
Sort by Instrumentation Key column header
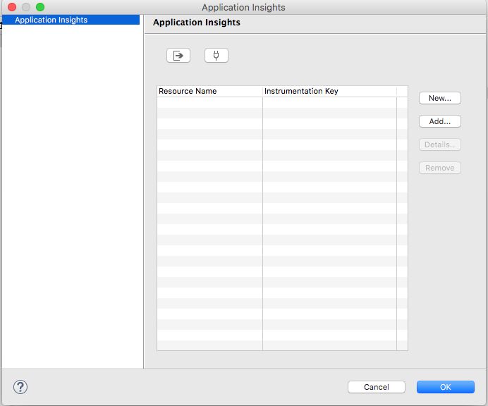329,91
